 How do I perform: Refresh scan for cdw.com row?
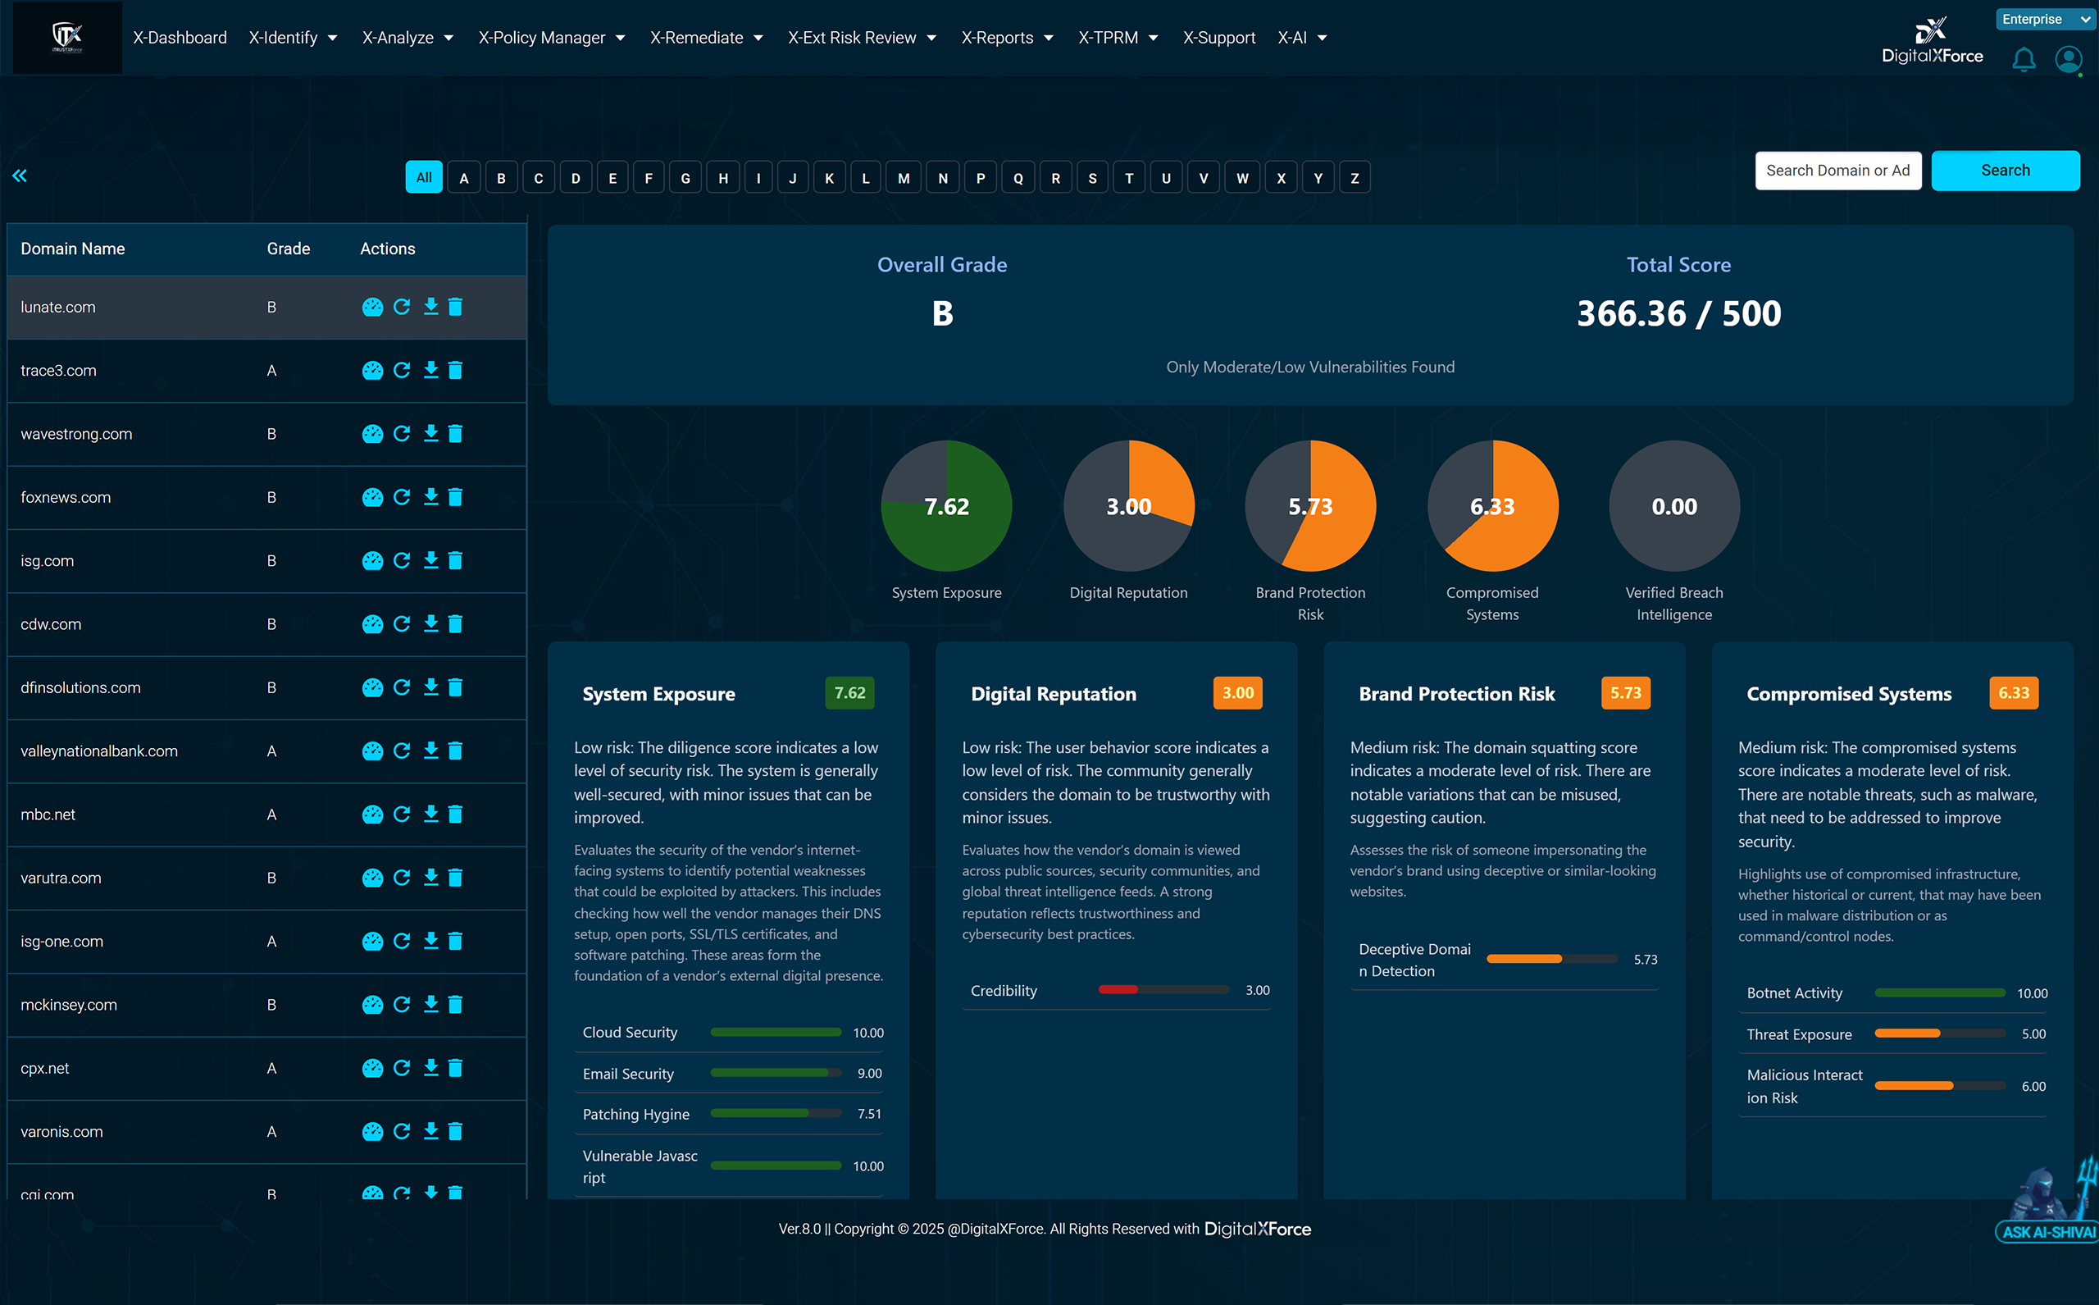[402, 624]
